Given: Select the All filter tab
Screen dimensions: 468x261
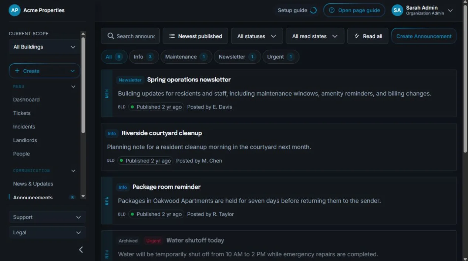Looking at the screenshot, I should (x=114, y=57).
